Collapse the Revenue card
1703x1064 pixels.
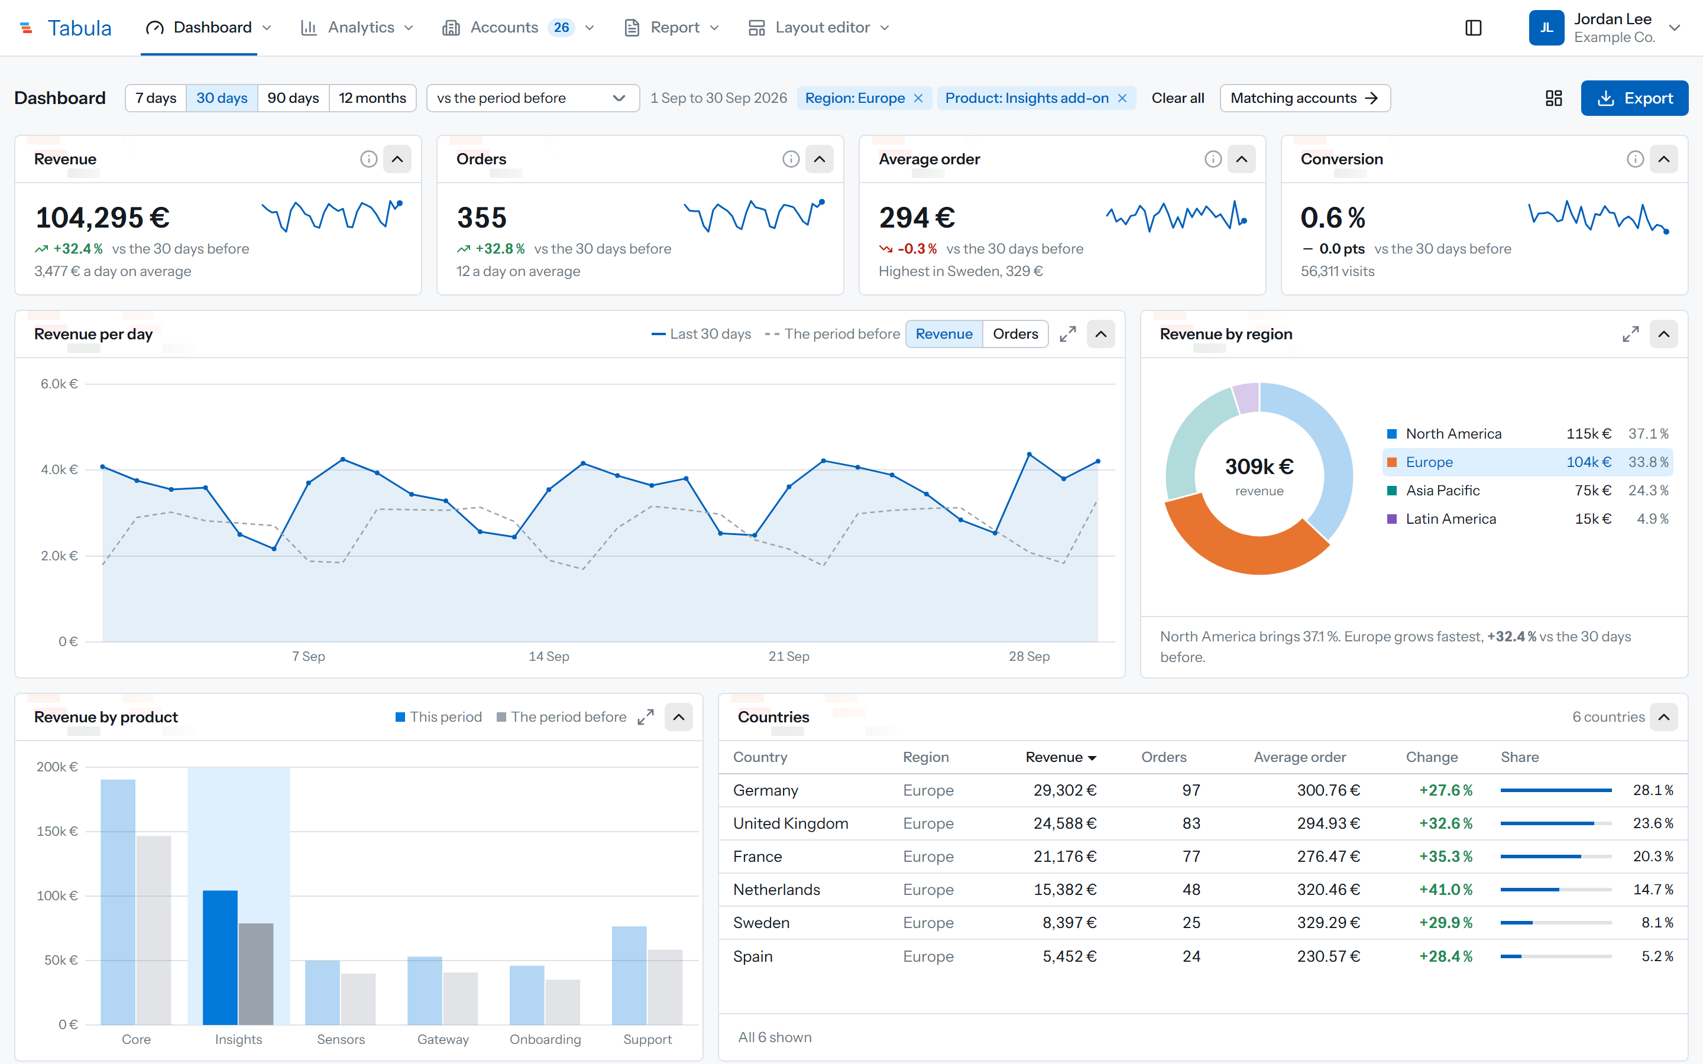(x=397, y=159)
